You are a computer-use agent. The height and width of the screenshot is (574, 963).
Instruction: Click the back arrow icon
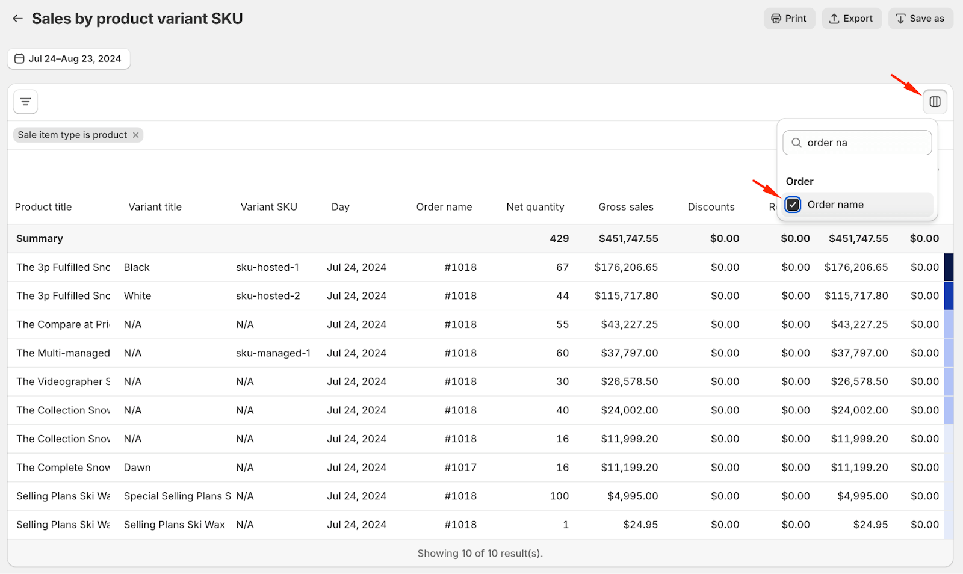(x=17, y=19)
